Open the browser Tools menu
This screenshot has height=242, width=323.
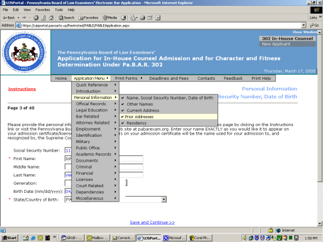(59, 10)
